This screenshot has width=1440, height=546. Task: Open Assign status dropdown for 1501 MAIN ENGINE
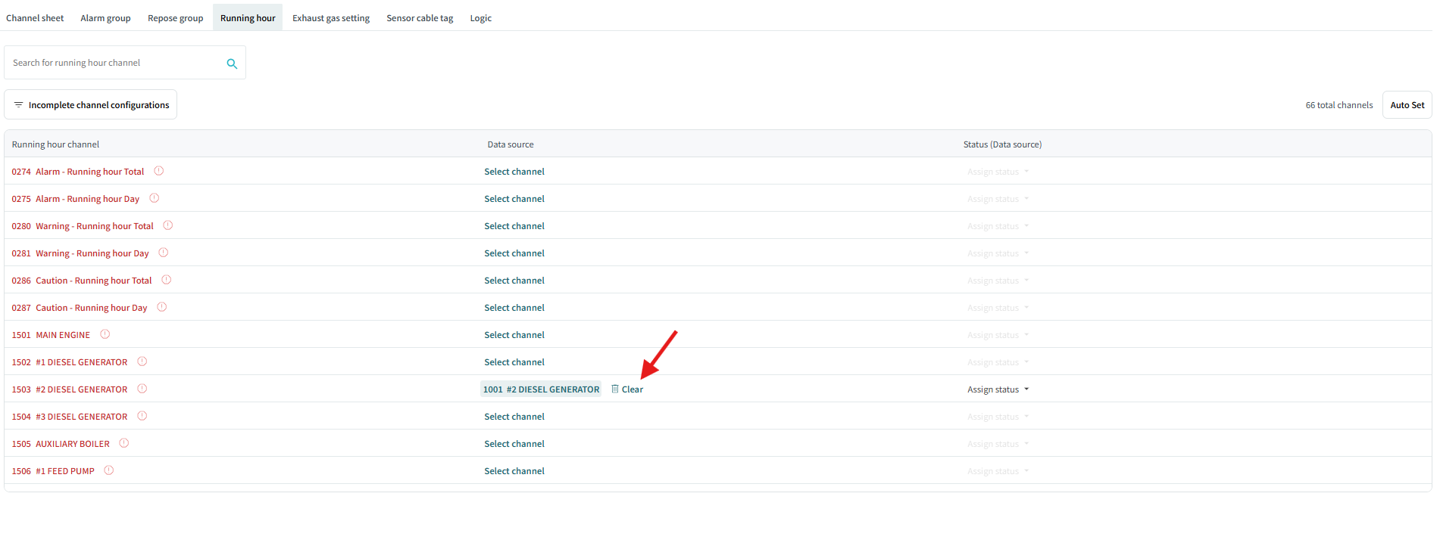tap(998, 335)
